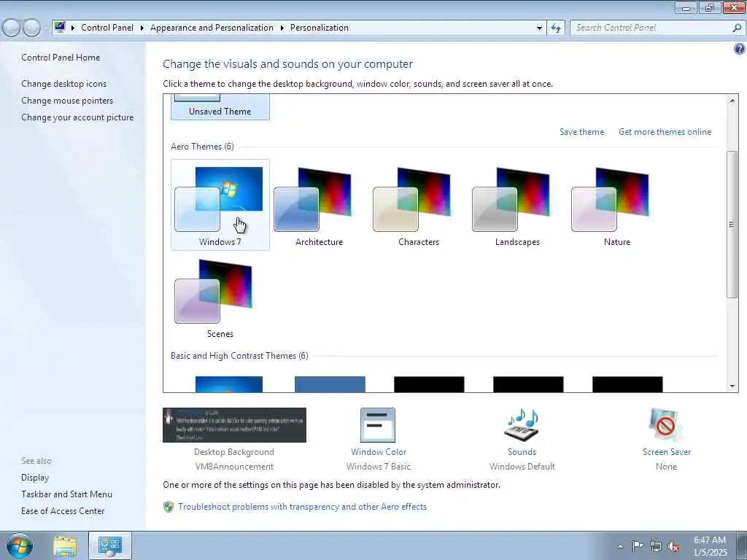The height and width of the screenshot is (560, 747).
Task: Click the network tray icon
Action: click(x=656, y=546)
